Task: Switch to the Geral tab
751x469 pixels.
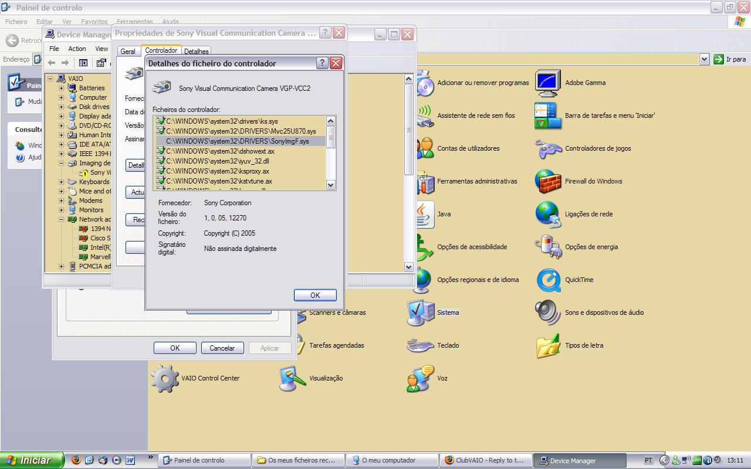Action: coord(128,52)
